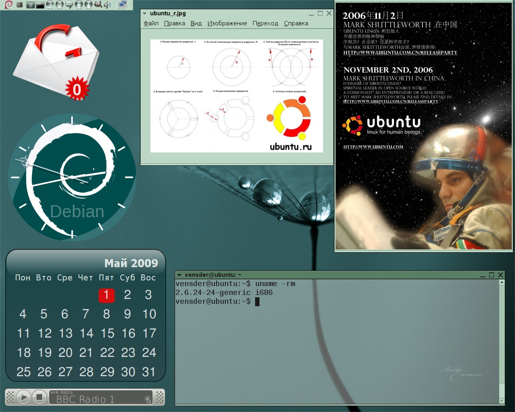Open the Правка menu in image viewer
This screenshot has height=412, width=515.
point(175,23)
